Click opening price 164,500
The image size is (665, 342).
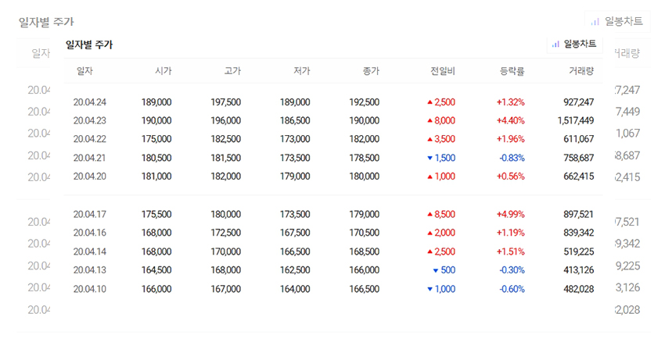[x=156, y=270]
